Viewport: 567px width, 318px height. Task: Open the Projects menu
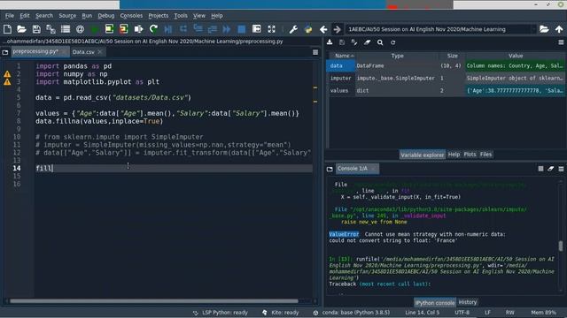coord(159,16)
